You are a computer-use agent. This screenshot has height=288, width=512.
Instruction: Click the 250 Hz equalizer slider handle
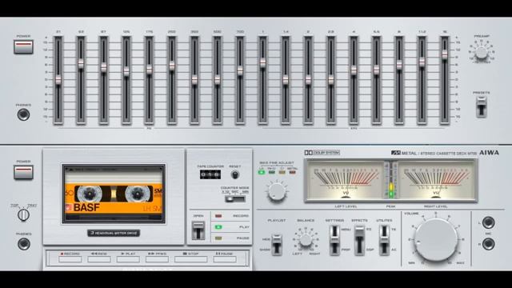coord(172,66)
